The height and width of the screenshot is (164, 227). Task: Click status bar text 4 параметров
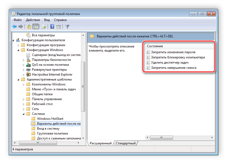tap(23, 149)
